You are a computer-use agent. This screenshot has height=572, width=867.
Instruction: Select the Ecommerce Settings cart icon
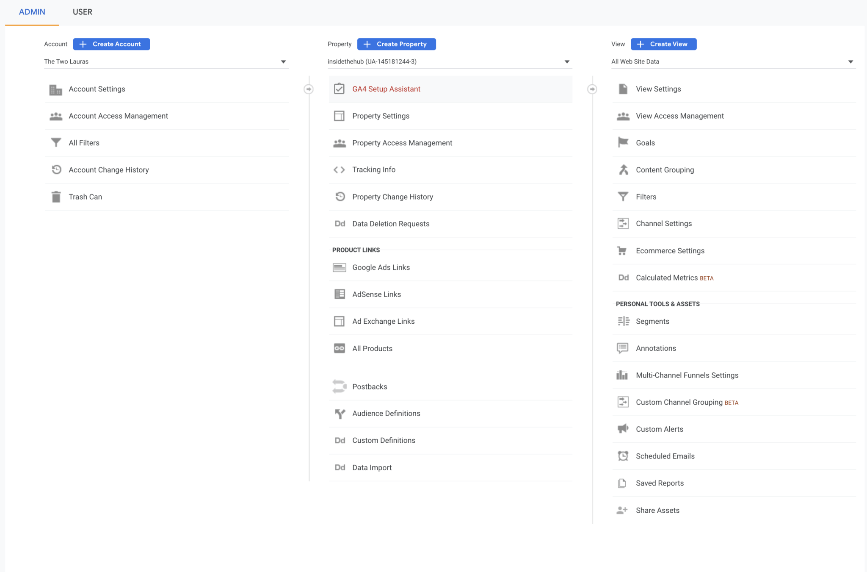tap(623, 250)
